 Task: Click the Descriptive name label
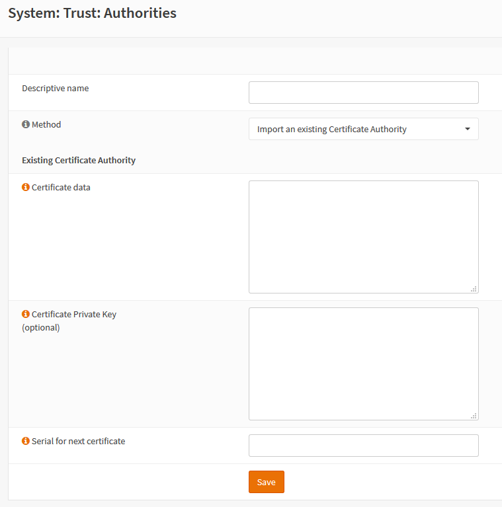tap(55, 88)
